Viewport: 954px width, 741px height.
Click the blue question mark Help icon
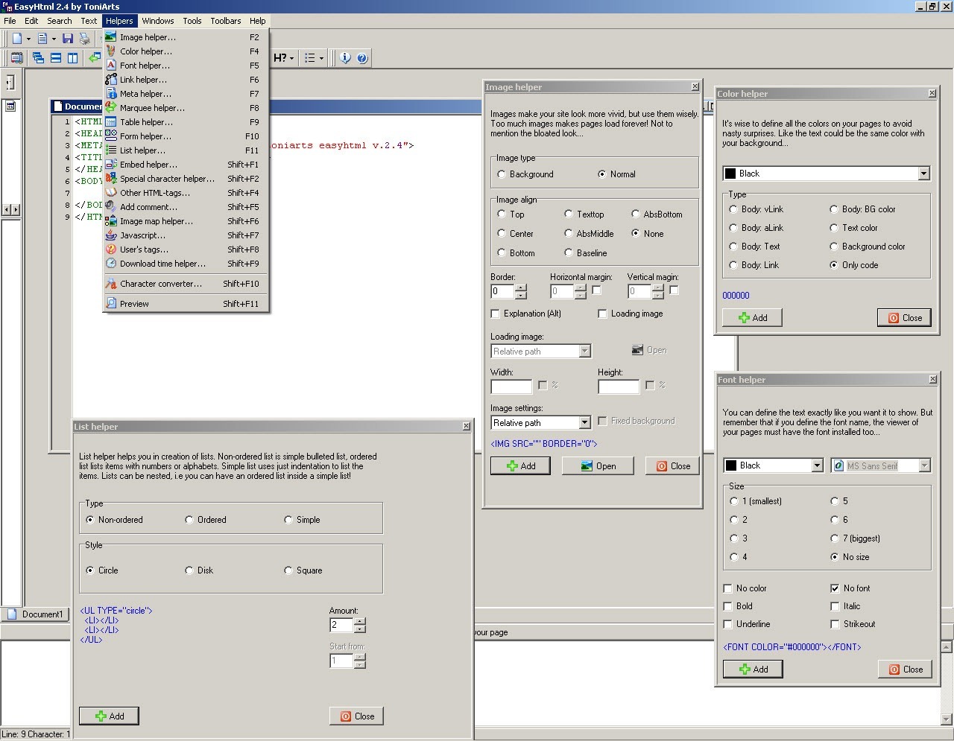pos(362,57)
